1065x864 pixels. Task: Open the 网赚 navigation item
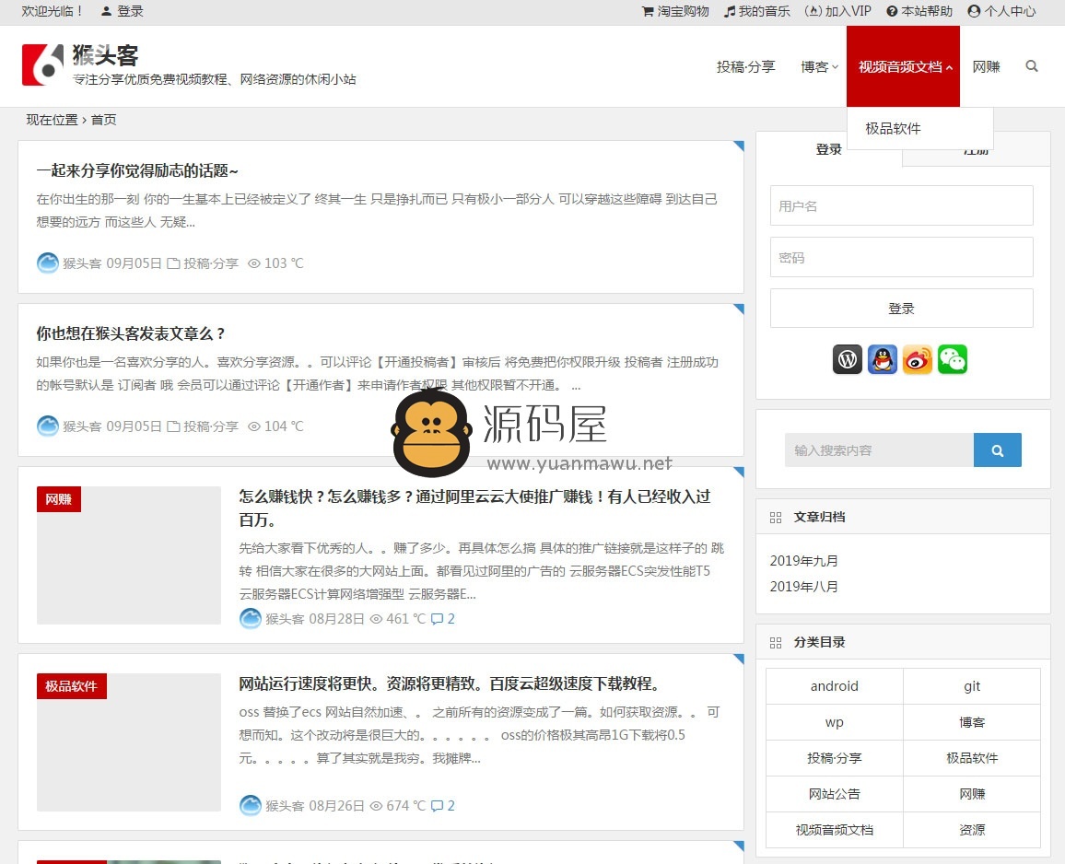tap(986, 66)
